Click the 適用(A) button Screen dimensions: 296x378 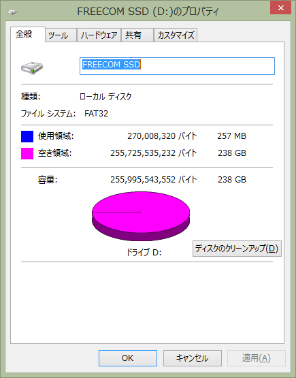[x=257, y=358]
